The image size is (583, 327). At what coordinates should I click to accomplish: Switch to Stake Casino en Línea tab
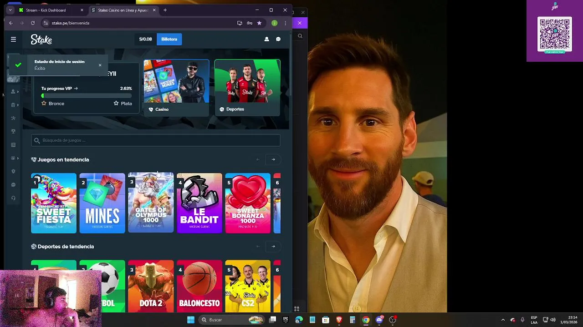123,10
